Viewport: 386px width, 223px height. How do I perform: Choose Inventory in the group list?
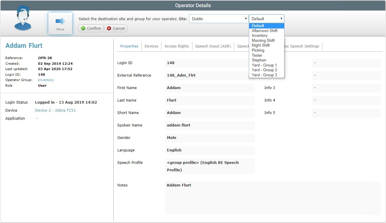click(x=260, y=36)
